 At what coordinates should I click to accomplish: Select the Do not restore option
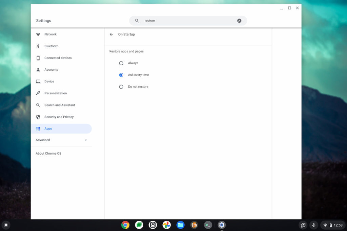point(121,87)
